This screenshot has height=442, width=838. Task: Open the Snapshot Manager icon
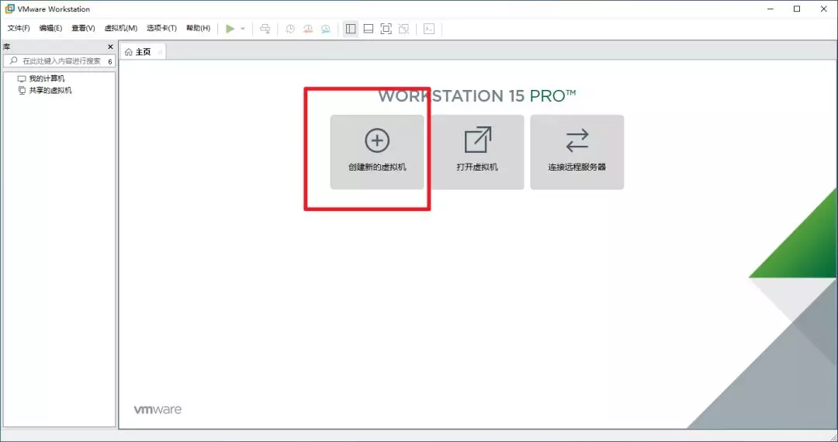tap(326, 29)
